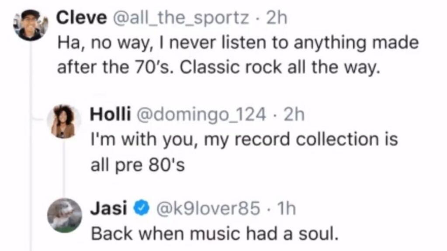The height and width of the screenshot is (251, 447).
Task: Open the 1h timestamp on Jasi's reply
Action: pos(287,208)
